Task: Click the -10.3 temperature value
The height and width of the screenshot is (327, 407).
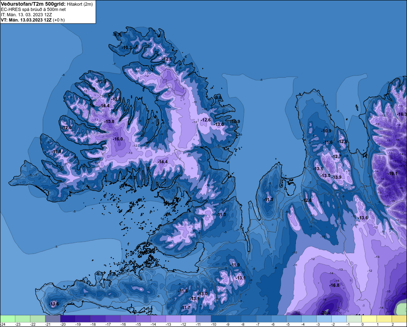Action: tap(127, 48)
